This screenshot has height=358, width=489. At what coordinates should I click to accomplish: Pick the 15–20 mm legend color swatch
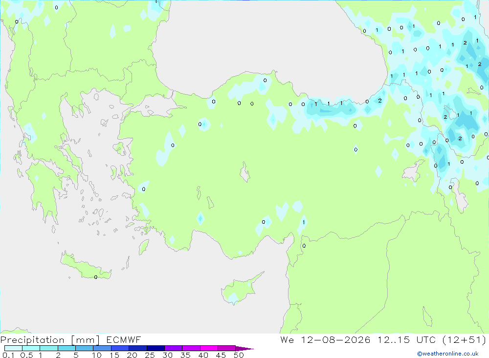coord(120,348)
